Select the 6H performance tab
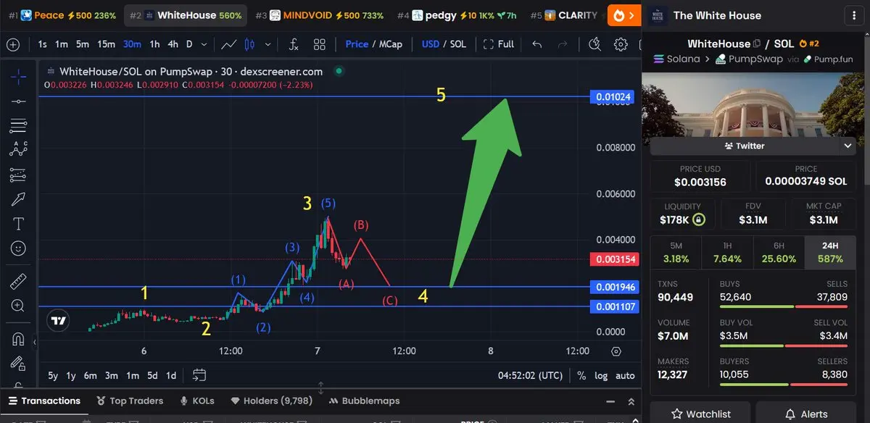 [x=779, y=252]
